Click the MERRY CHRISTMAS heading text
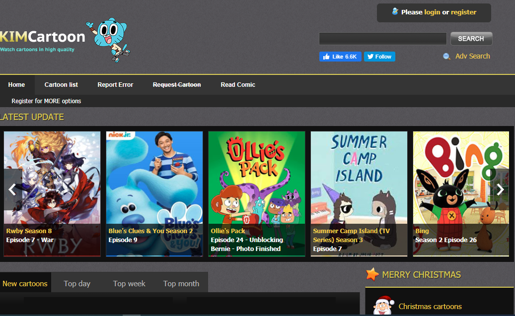The width and height of the screenshot is (515, 316). coord(422,275)
